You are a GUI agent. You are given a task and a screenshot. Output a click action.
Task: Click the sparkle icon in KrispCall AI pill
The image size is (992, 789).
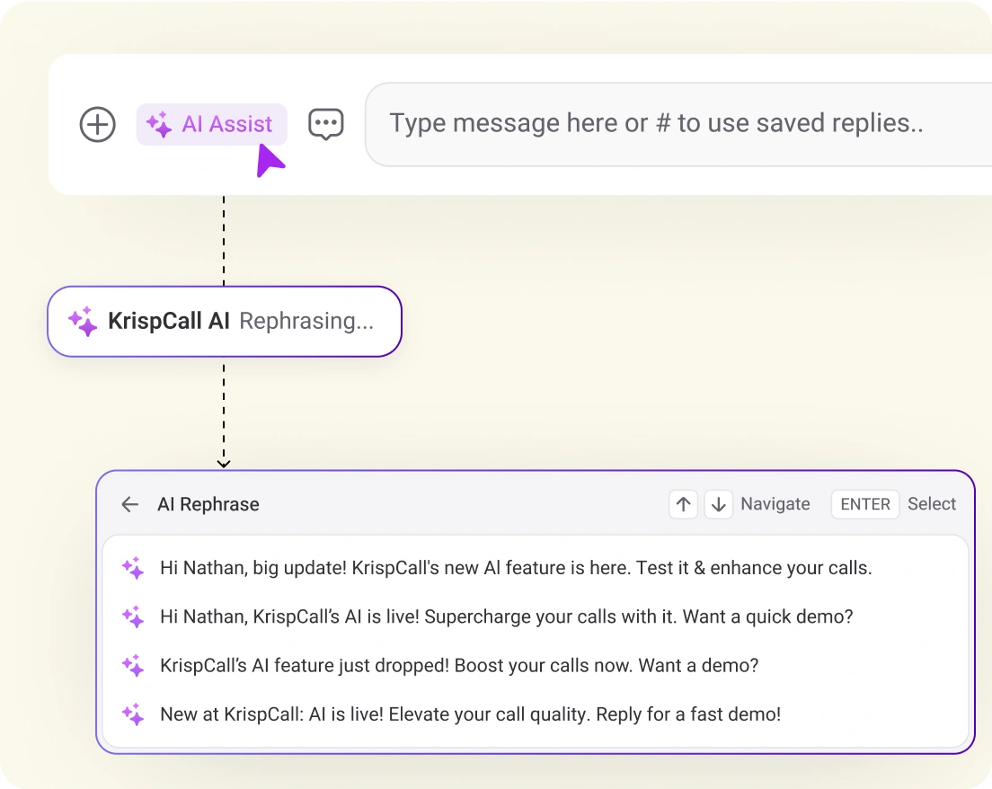click(83, 322)
